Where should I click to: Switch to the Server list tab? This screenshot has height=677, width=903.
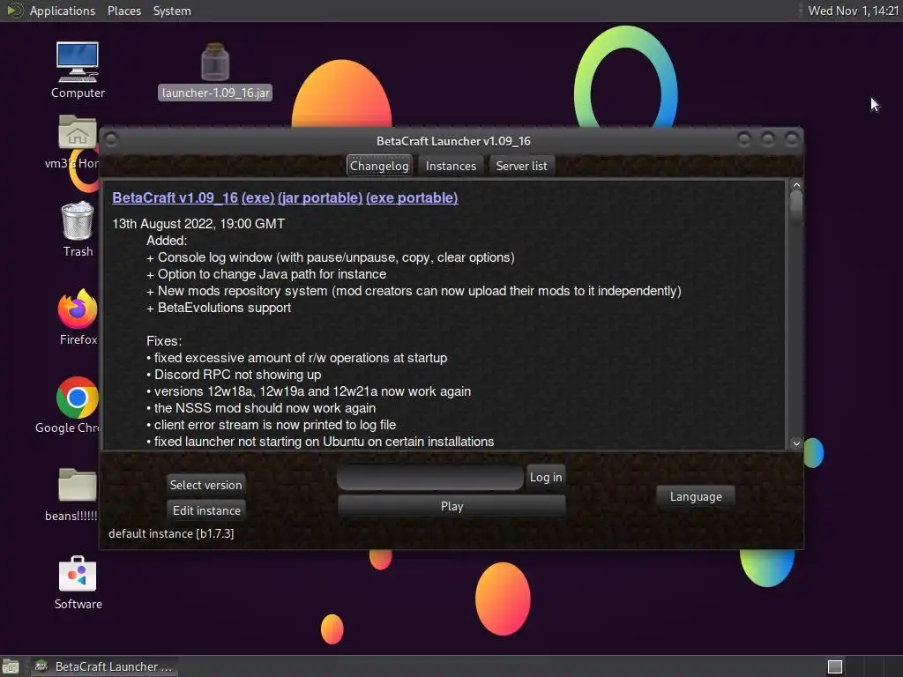(x=522, y=166)
